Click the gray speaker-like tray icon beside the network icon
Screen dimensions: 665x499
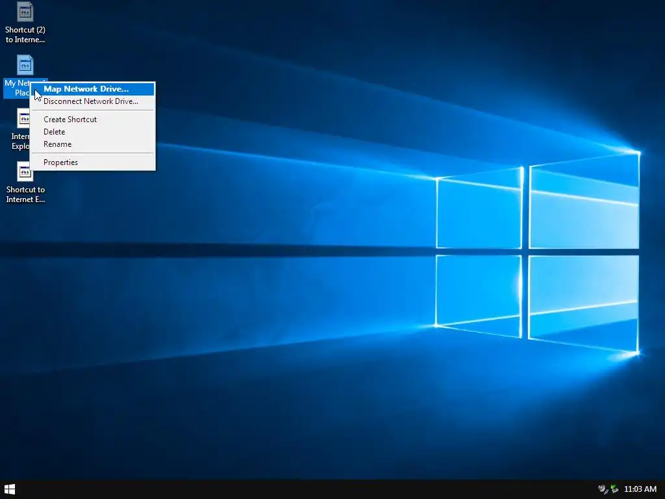(x=603, y=489)
